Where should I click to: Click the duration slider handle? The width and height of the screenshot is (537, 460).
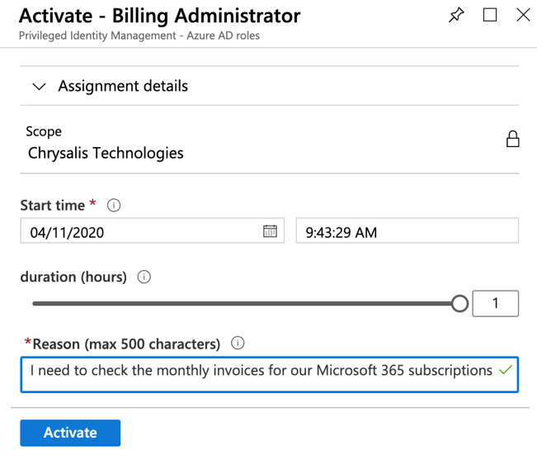pyautogui.click(x=460, y=304)
